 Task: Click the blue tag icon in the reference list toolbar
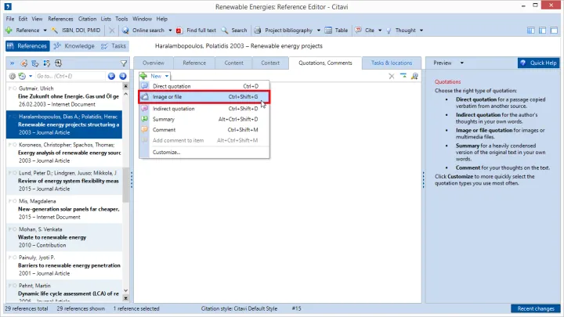pos(35,63)
